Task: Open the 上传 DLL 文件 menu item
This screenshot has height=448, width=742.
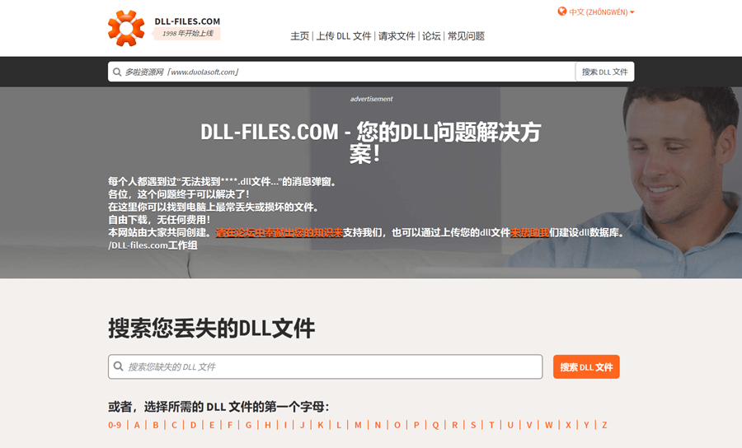Action: (x=344, y=36)
